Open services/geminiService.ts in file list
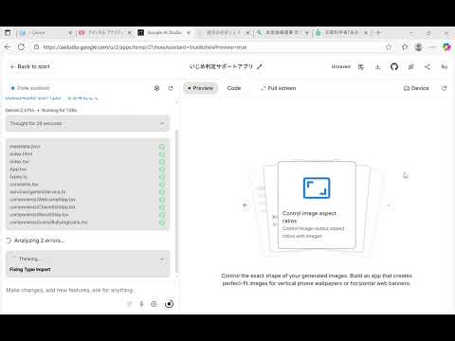The height and width of the screenshot is (341, 455). click(x=38, y=192)
